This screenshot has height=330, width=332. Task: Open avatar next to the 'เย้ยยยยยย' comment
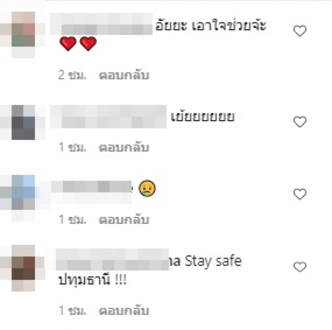(x=23, y=122)
